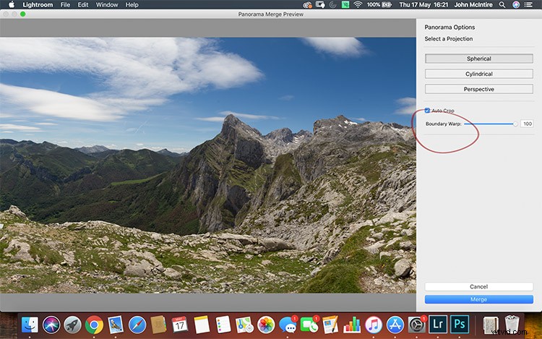Click the Boundary Warp slider handle
The height and width of the screenshot is (339, 542).
click(515, 124)
